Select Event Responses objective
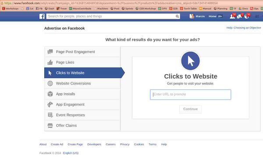The image size is (263, 163). coord(82,115)
